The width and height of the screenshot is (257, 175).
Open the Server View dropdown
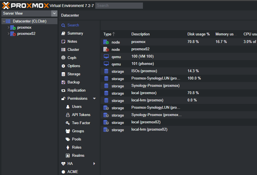(x=54, y=13)
